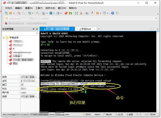The width and height of the screenshot is (161, 118).
Task: Open the tab list dropdown arrow
Action: [x=157, y=29]
